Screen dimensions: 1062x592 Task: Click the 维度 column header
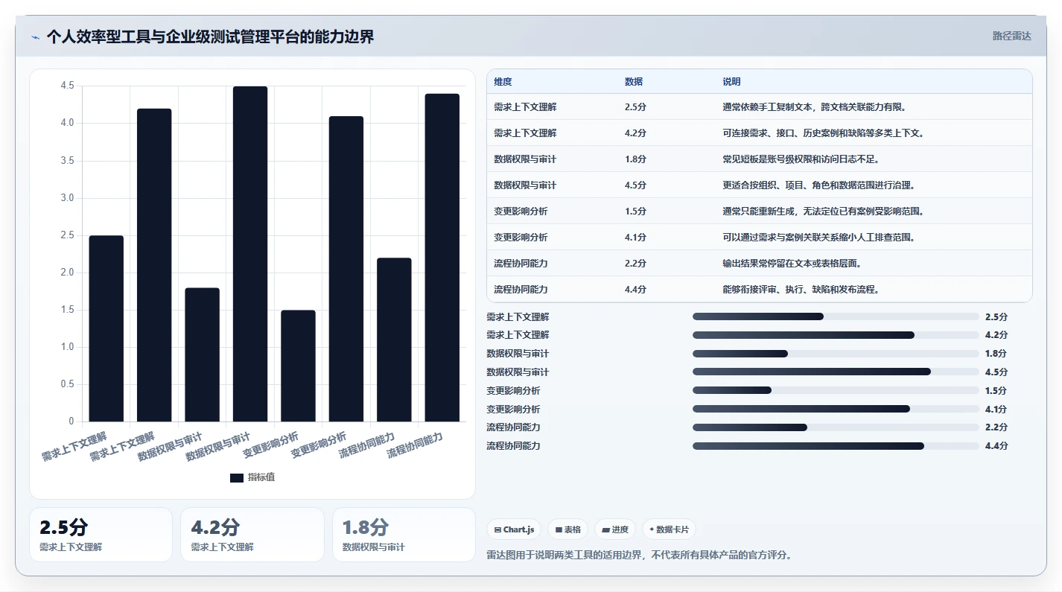point(503,82)
